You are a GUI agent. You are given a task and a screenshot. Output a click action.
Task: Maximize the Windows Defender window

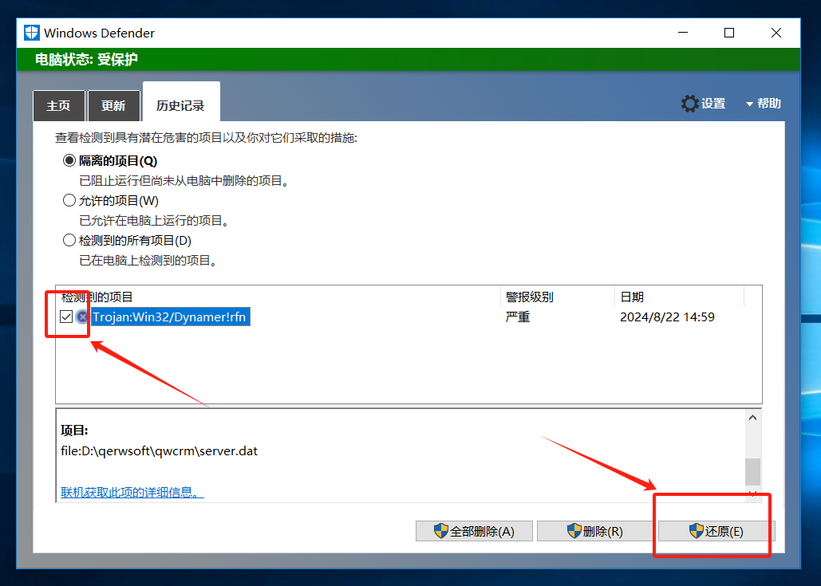[729, 33]
